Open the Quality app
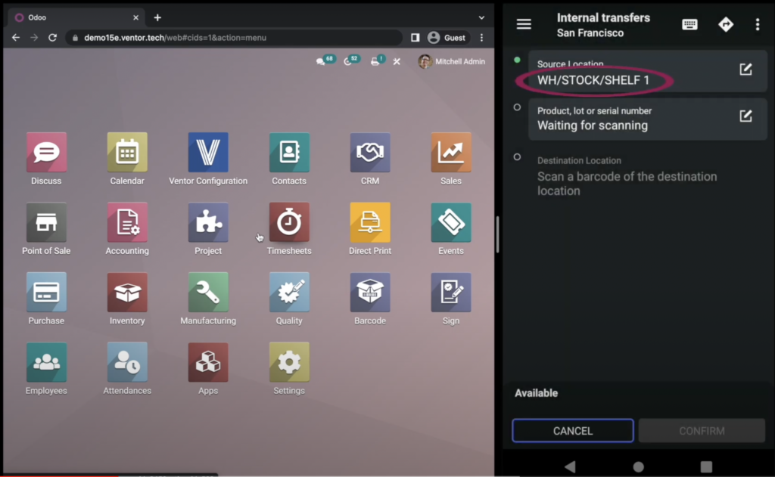Screen dimensions: 775x477 289,293
